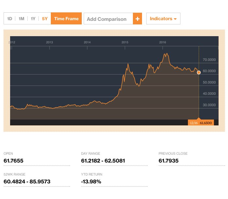Select the Open value 61.7655
Viewport: 228px width, 199px height.
tap(13, 161)
